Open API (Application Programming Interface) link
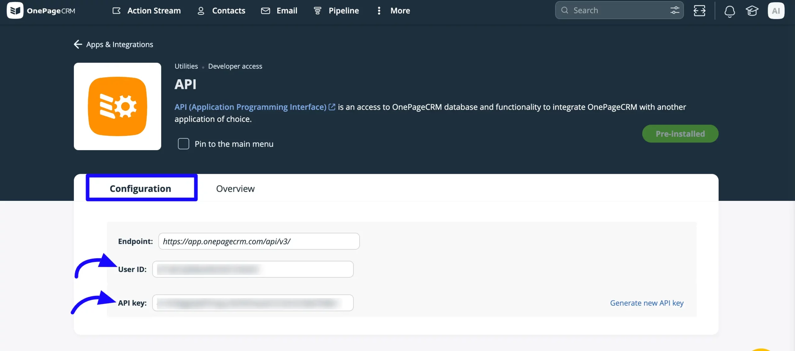 coord(250,107)
